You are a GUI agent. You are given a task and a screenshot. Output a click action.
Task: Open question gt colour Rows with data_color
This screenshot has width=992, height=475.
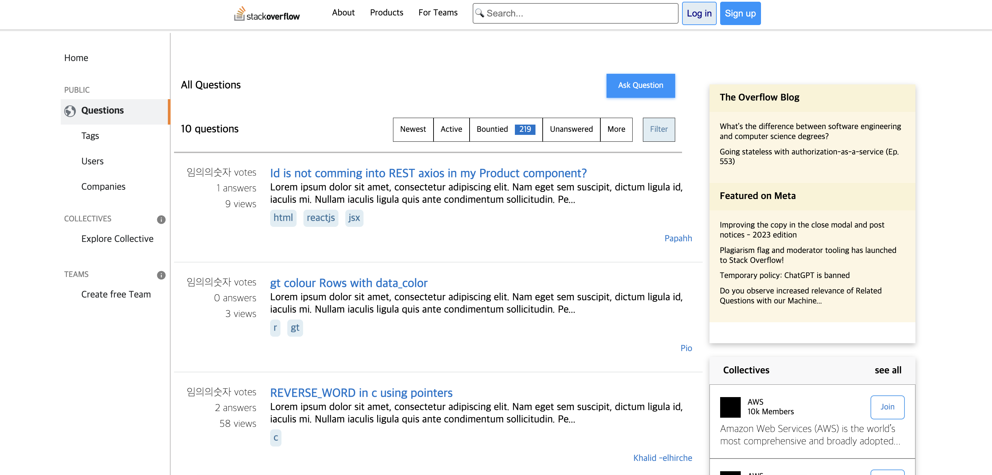point(348,283)
